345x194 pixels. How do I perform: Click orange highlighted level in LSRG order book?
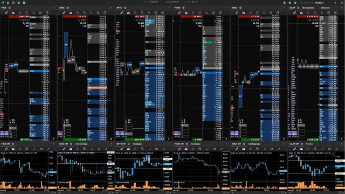coord(97,87)
